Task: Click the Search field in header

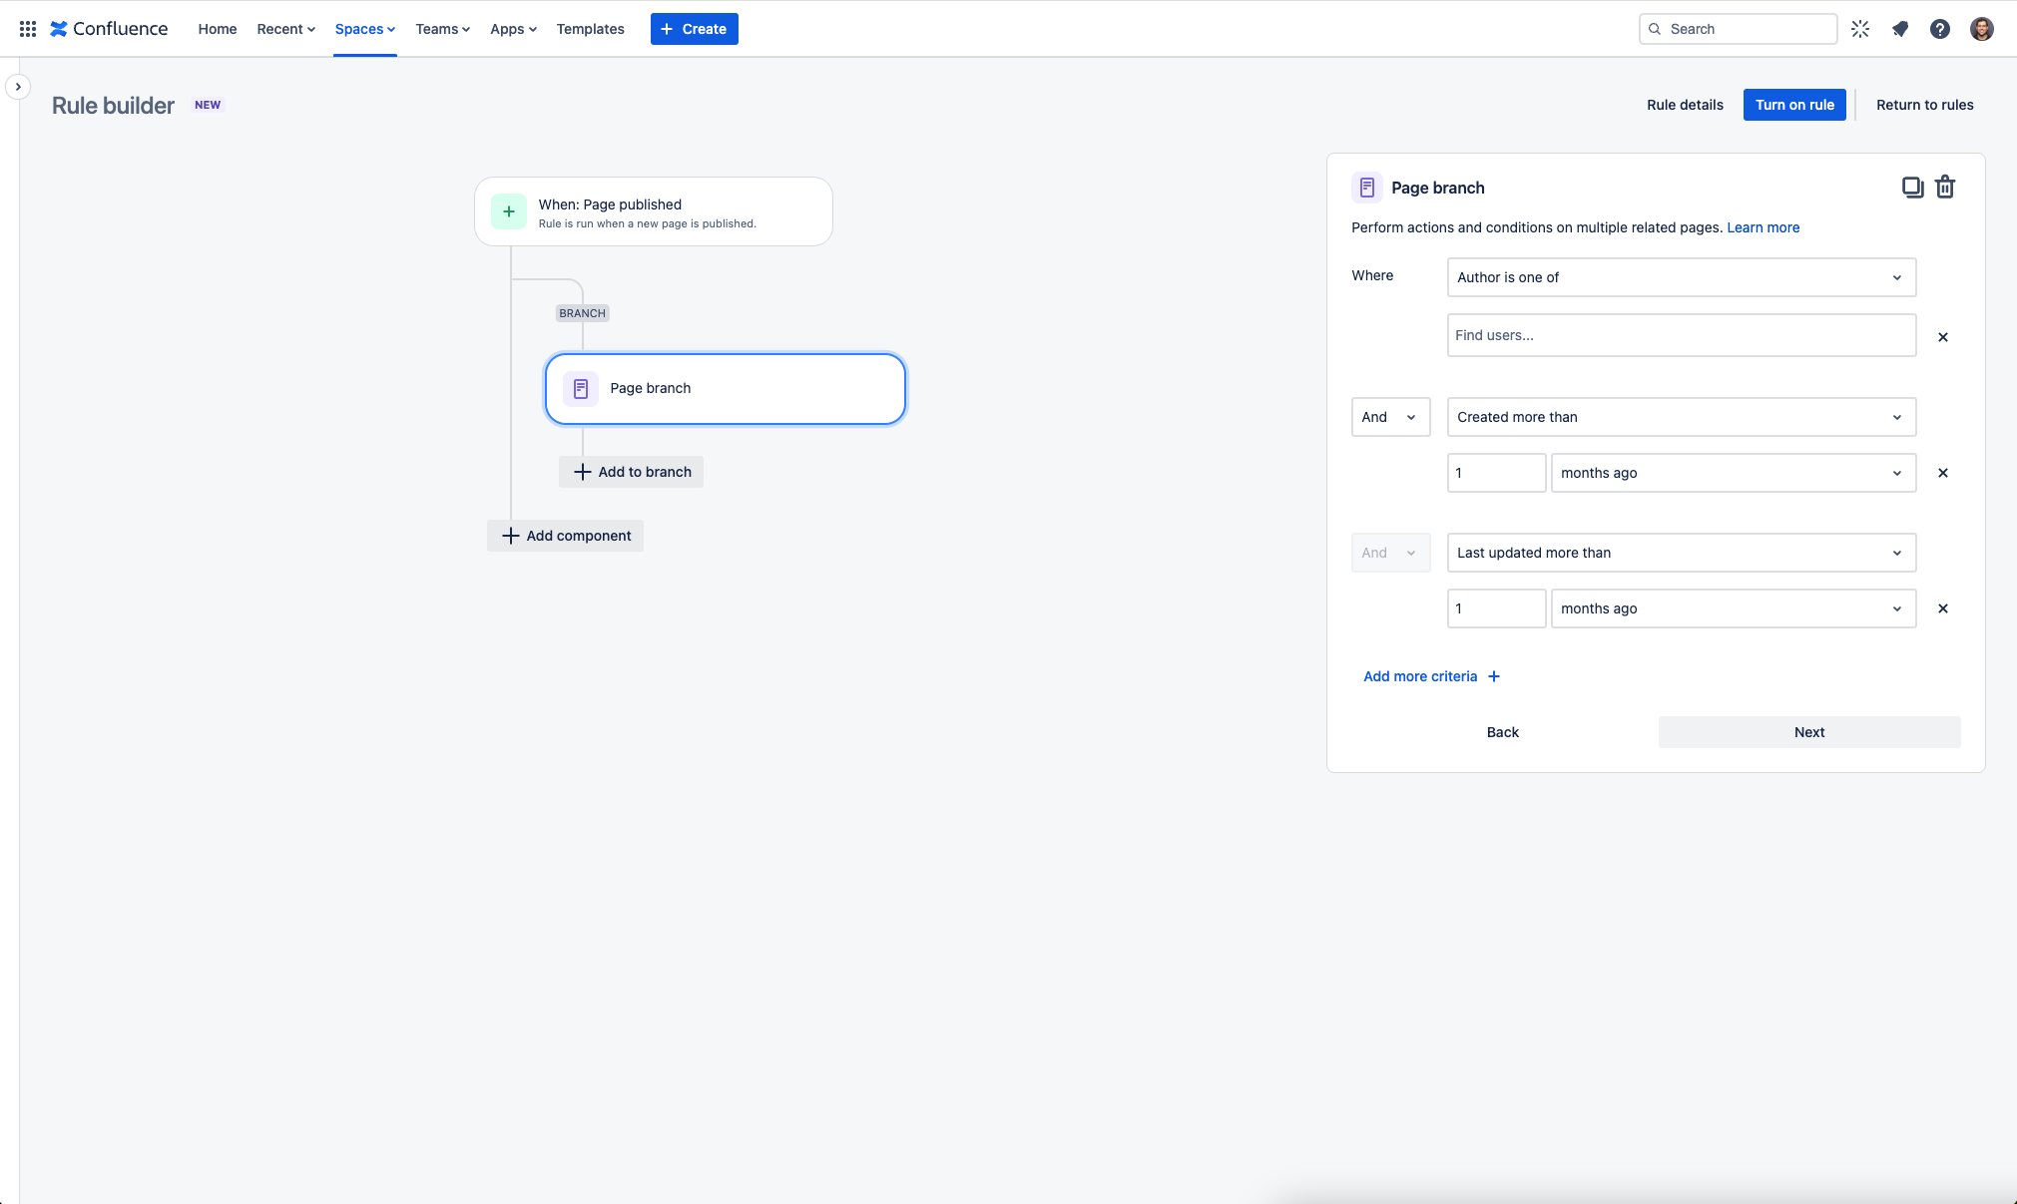Action: pos(1738,29)
